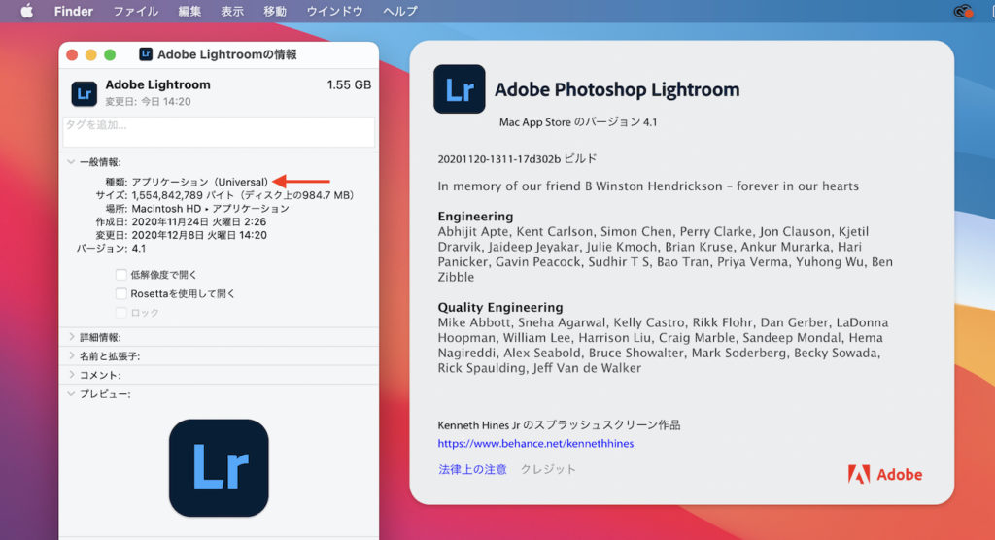Expand the 詳細情報 section
This screenshot has width=995, height=540.
pos(71,337)
